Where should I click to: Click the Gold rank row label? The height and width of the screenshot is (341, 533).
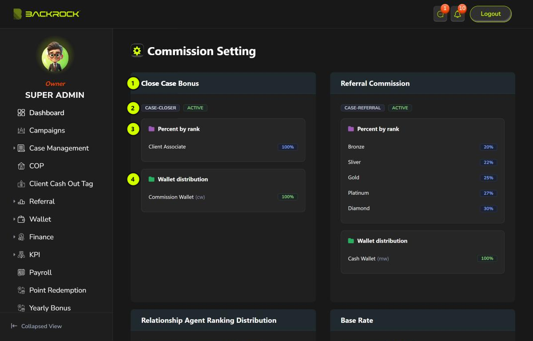point(354,177)
